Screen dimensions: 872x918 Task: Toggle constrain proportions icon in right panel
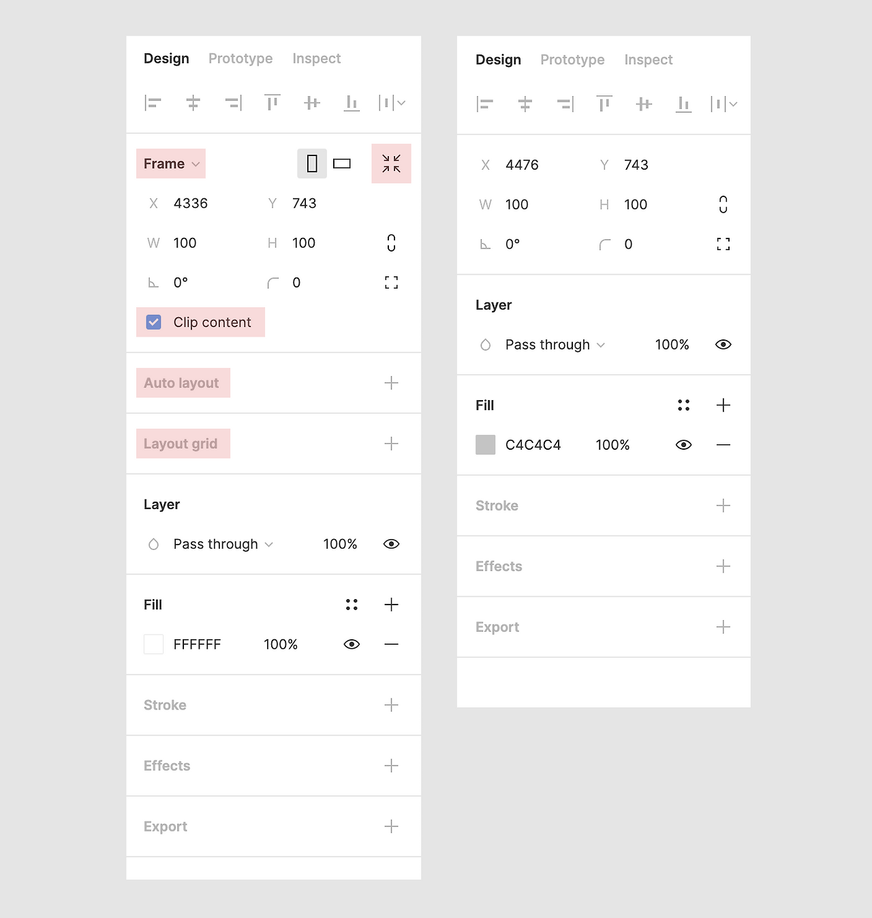[x=723, y=204]
